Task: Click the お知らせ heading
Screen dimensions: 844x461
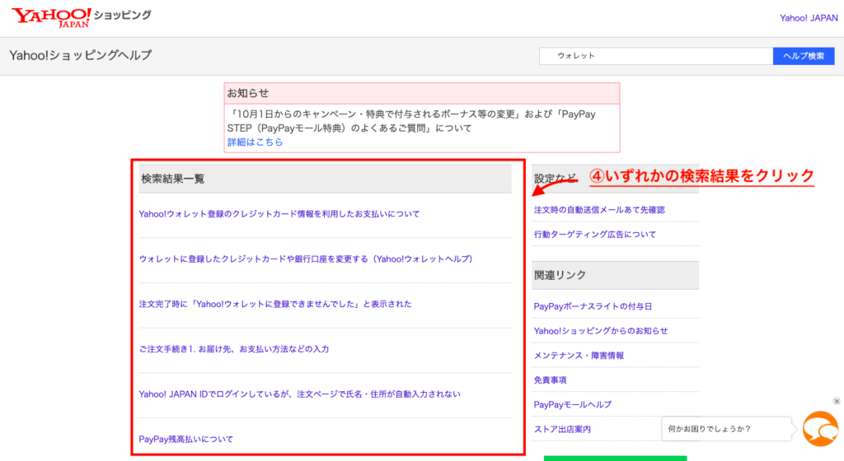Action: [247, 93]
